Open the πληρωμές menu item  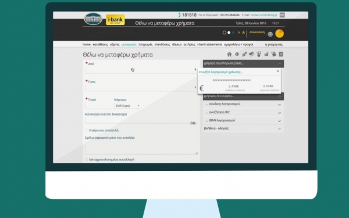click(x=145, y=45)
